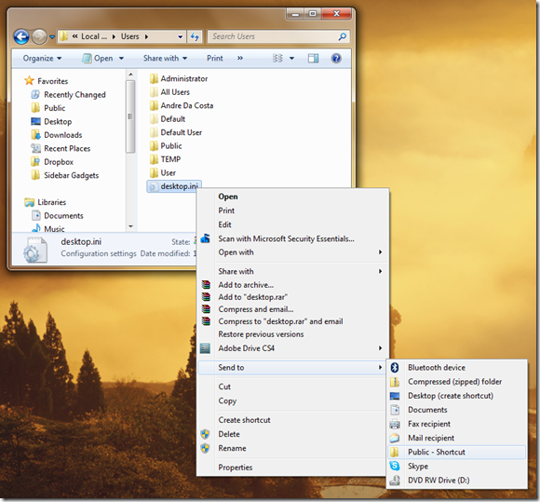Open the Help question mark icon
Image resolution: width=540 pixels, height=502 pixels.
click(336, 59)
